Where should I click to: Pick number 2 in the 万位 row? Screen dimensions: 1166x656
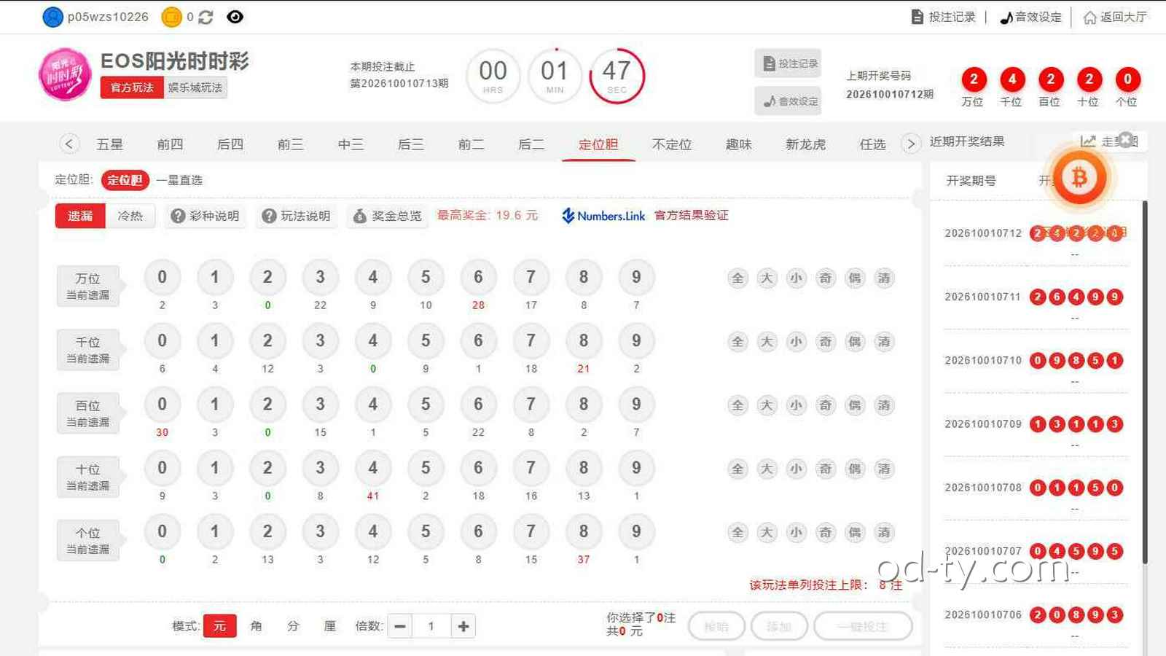pos(267,277)
